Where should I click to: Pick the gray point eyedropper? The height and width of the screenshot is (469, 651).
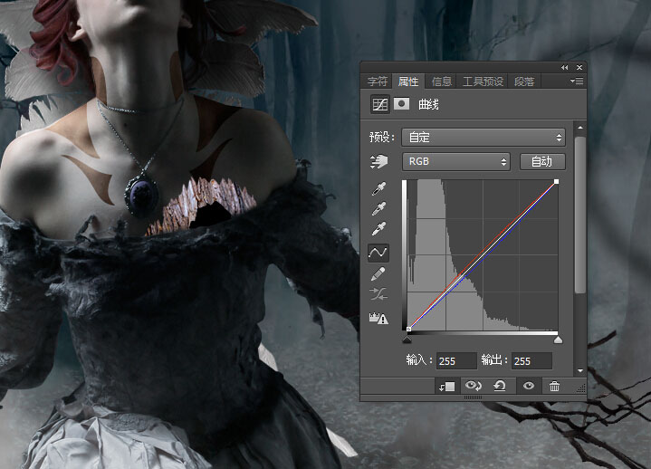[378, 209]
